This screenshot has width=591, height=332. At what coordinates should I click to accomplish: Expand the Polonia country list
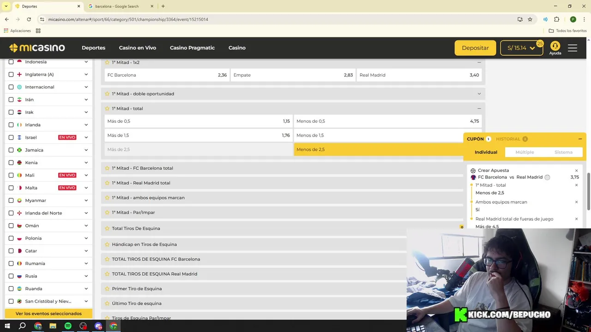click(x=86, y=238)
